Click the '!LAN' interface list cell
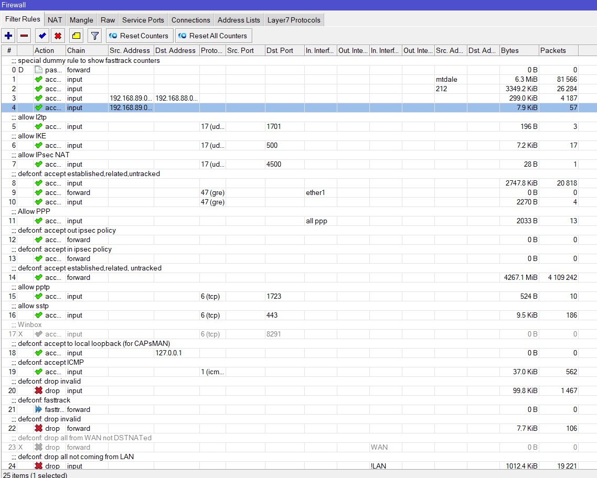This screenshot has width=597, height=478. [x=386, y=466]
